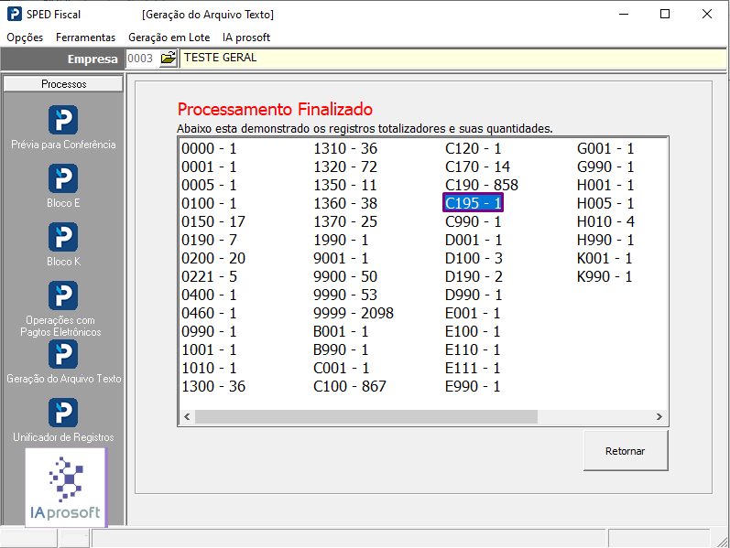Click the Processos header button
Screen dimensions: 730x548
[x=63, y=84]
